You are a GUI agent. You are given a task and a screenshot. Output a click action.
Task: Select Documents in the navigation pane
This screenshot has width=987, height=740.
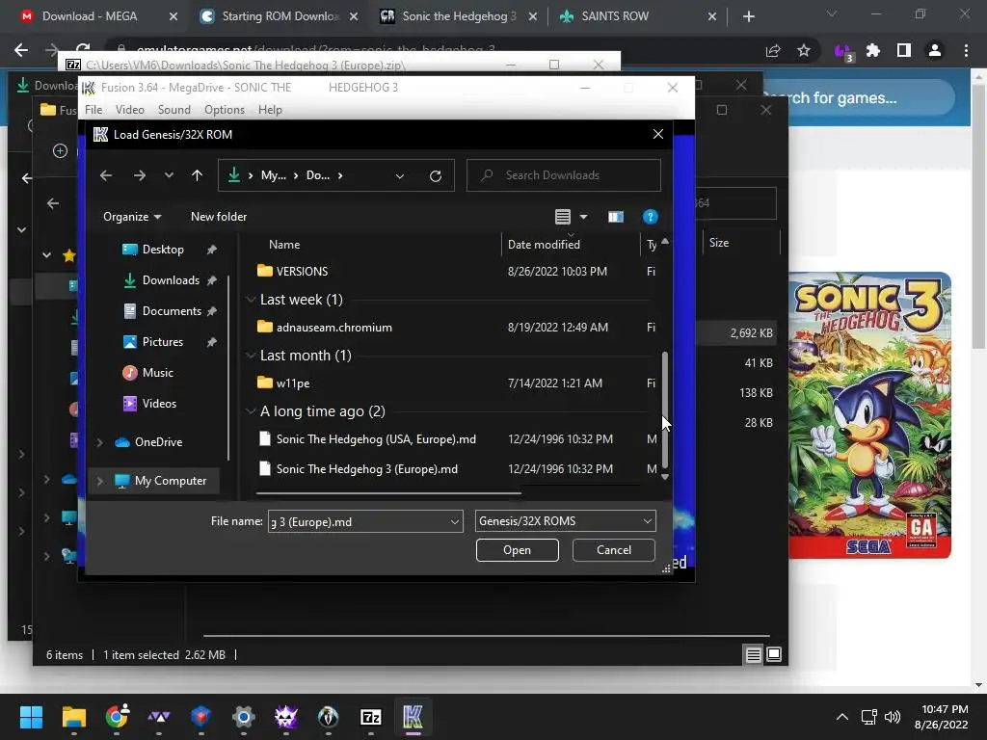[172, 311]
